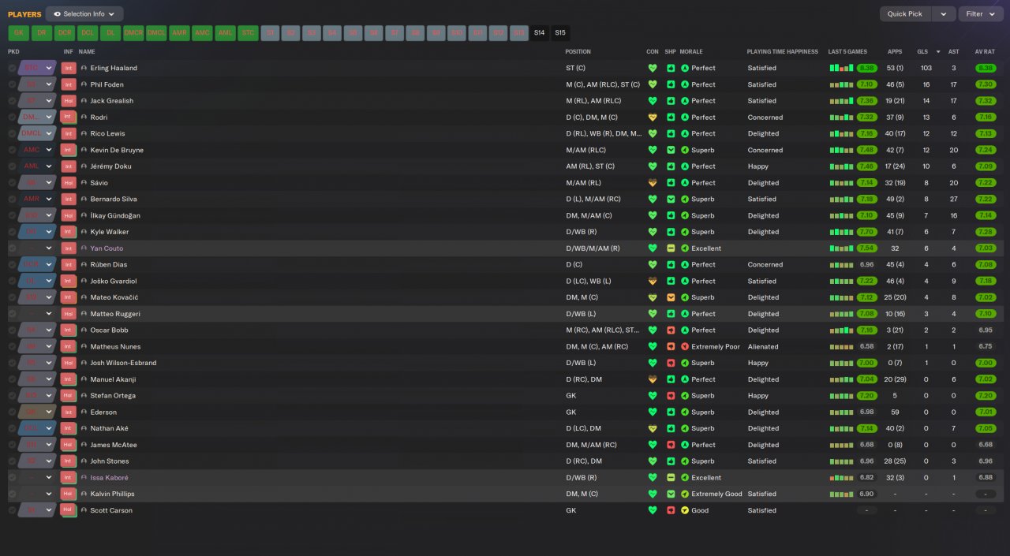Viewport: 1010px width, 556px height.
Task: Open Yan Couto's empty position dropdown
Action: click(37, 248)
